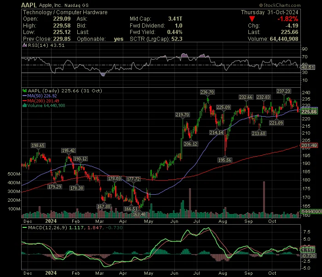The image size is (322, 277).
Task: Click the Open 229.09 value
Action: coord(62,19)
